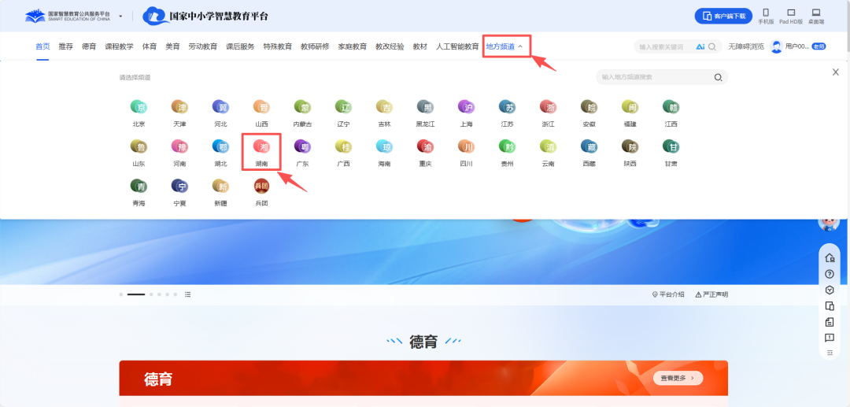Screen dimensions: 850x407
Task: Switch to the 教材 tab
Action: [420, 46]
